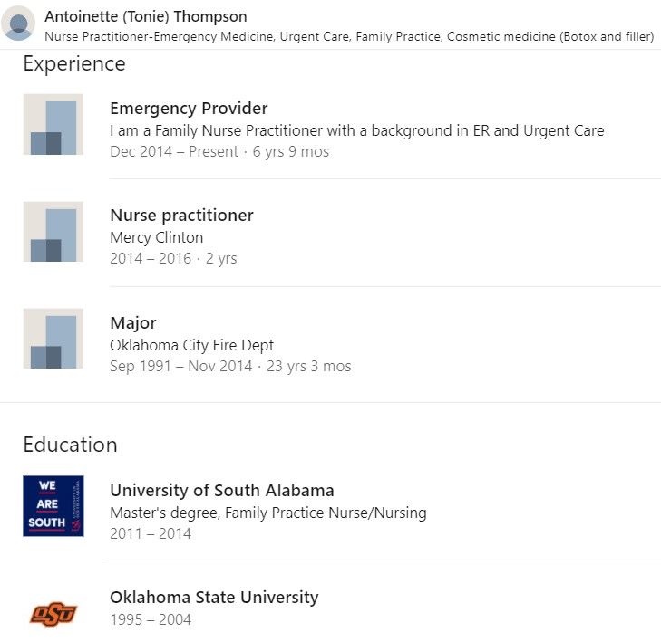
Task: Open the Nurse practitioner job title
Action: click(x=181, y=216)
